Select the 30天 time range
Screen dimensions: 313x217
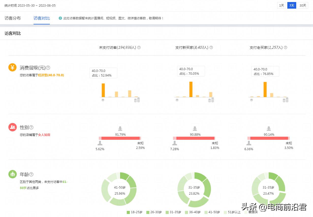point(303,5)
